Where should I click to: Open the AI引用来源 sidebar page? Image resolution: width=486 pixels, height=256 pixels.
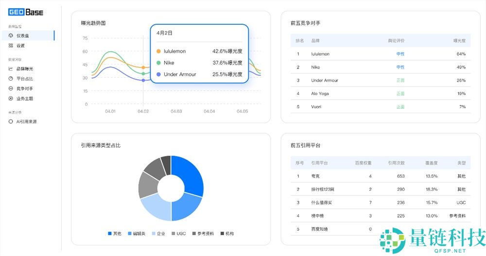click(27, 121)
